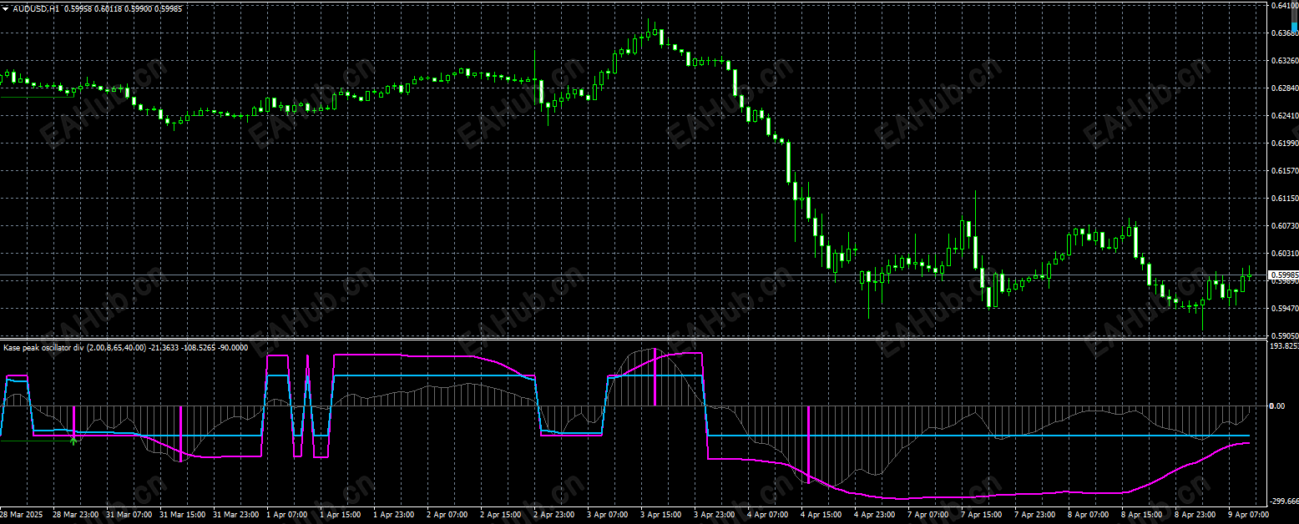This screenshot has width=1299, height=524.
Task: Click the 8 Apr 15:00 time label
Action: 1142,515
